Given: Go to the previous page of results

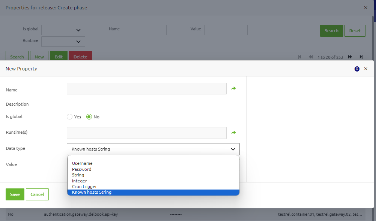Looking at the screenshot, I should (x=311, y=57).
